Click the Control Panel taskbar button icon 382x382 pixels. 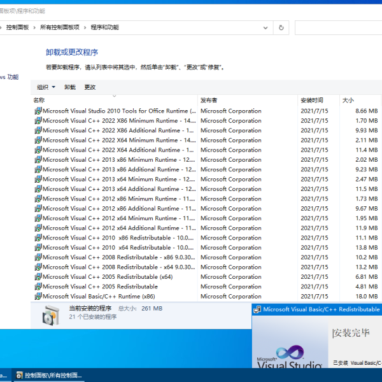(19, 375)
